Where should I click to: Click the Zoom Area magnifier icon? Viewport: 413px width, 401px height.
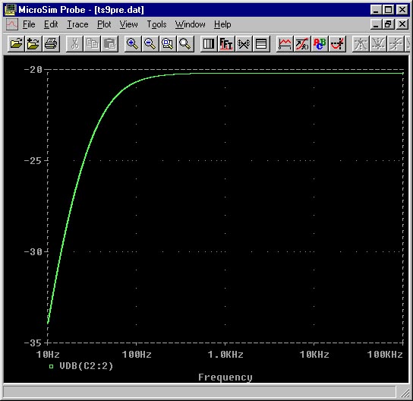coord(167,44)
